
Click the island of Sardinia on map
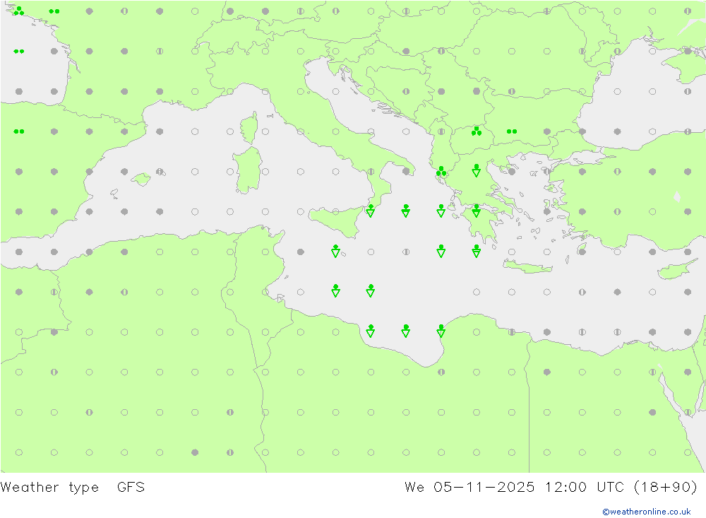click(248, 170)
